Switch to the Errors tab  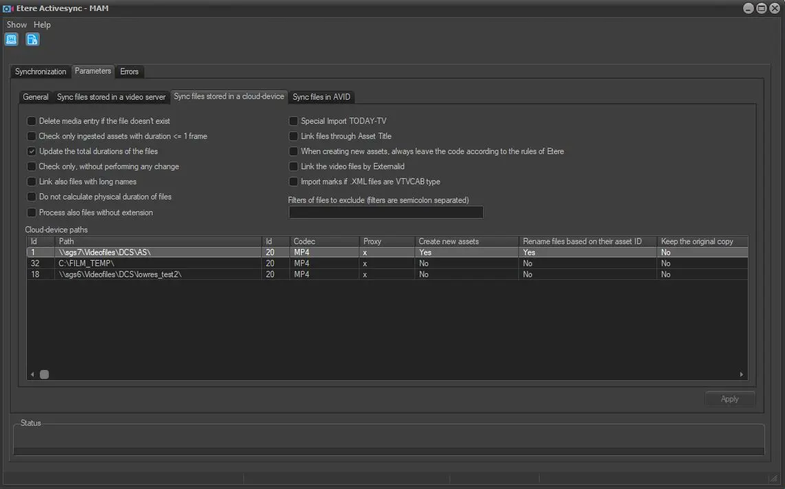coord(129,72)
